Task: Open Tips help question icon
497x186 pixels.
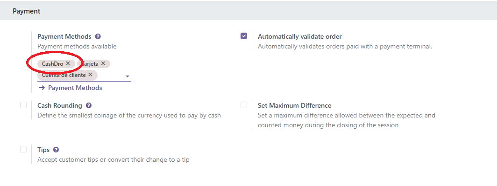Action: pyautogui.click(x=56, y=150)
